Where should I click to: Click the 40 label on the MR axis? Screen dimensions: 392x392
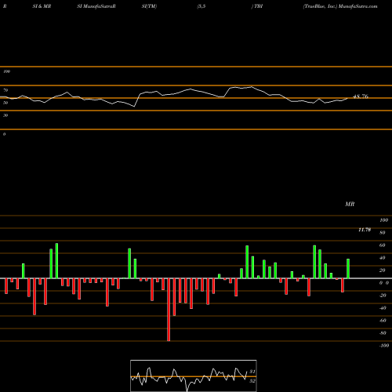click(x=383, y=258)
